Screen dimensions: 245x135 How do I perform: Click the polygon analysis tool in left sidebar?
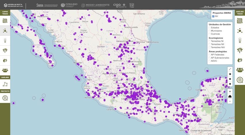click(5, 84)
